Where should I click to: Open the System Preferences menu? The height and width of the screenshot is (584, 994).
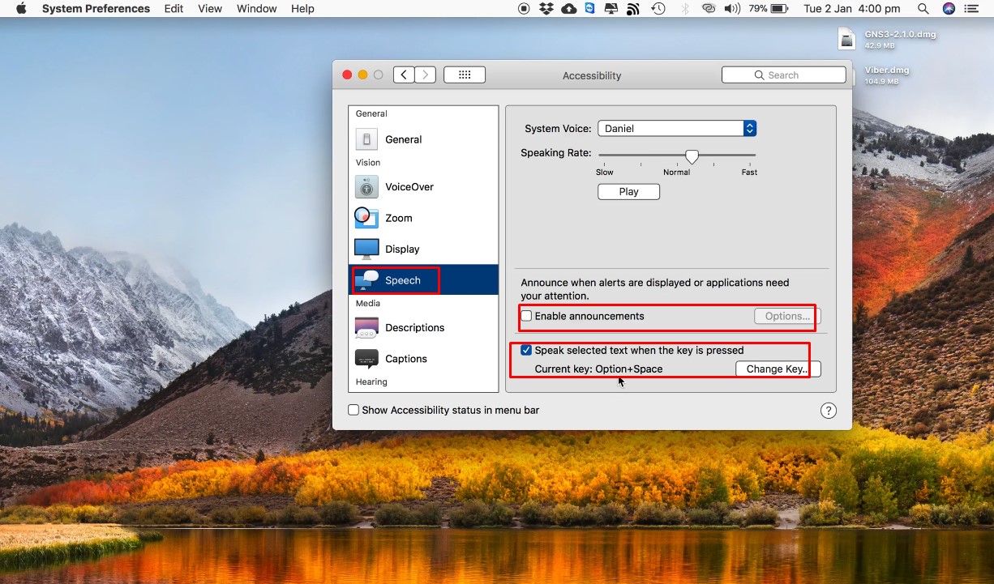coord(95,9)
